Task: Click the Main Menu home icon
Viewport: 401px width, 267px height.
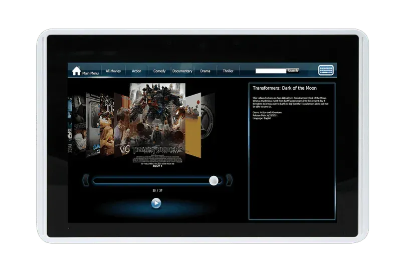Action: (76, 71)
